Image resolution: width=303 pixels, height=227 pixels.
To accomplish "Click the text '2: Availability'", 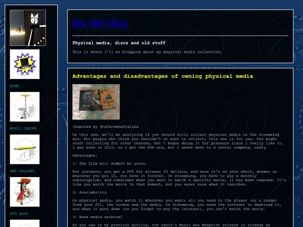I will point(89,192).
